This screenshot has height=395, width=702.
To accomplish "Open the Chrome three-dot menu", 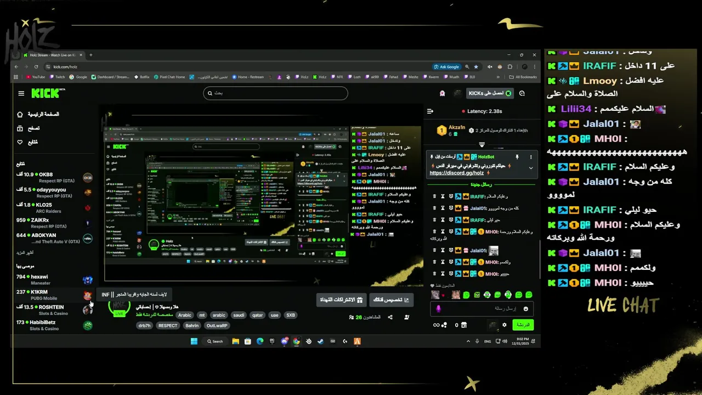I will coord(535,67).
